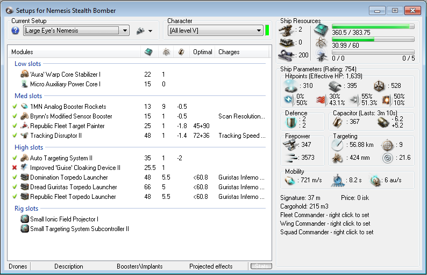Click the structure hitpoints icon showing 528

pyautogui.click(x=379, y=86)
